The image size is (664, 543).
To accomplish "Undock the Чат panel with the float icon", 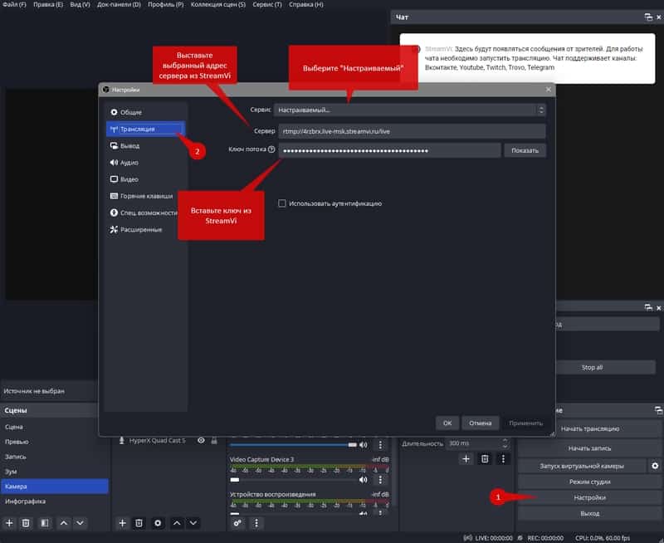I will click(x=648, y=17).
